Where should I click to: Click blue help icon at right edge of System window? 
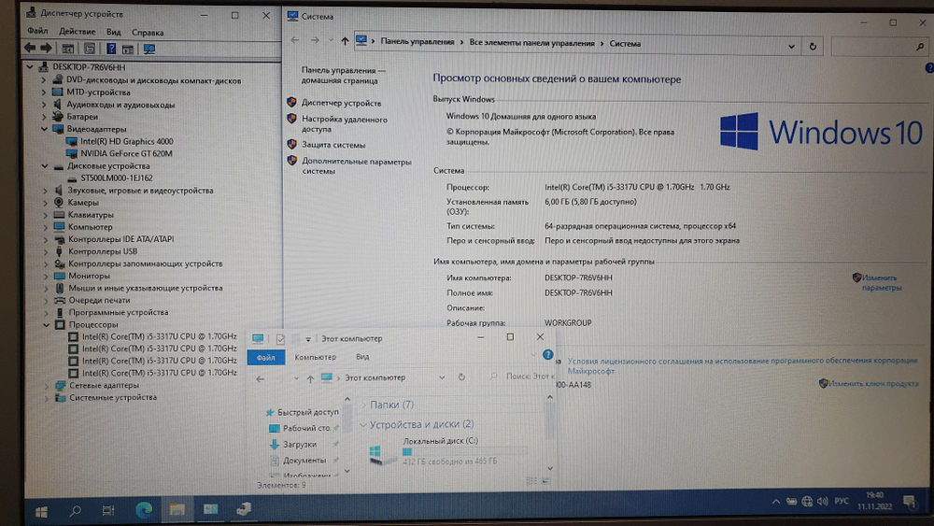click(929, 68)
